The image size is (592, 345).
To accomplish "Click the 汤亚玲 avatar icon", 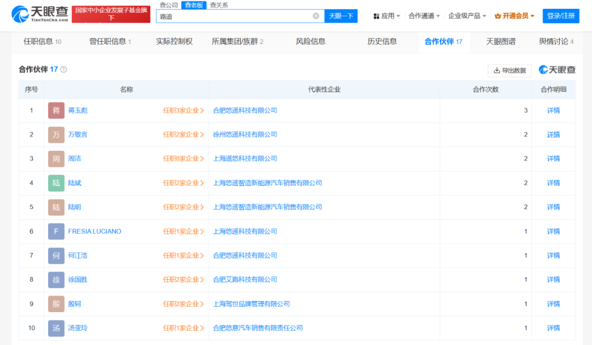I will (56, 328).
